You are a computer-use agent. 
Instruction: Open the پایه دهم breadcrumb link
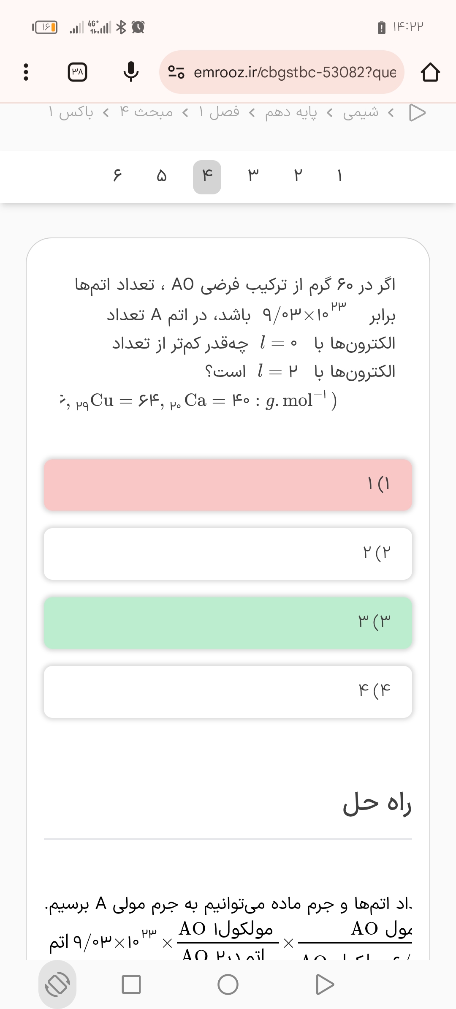(x=291, y=112)
